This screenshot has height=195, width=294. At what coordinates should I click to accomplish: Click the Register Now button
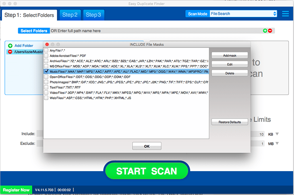16,190
